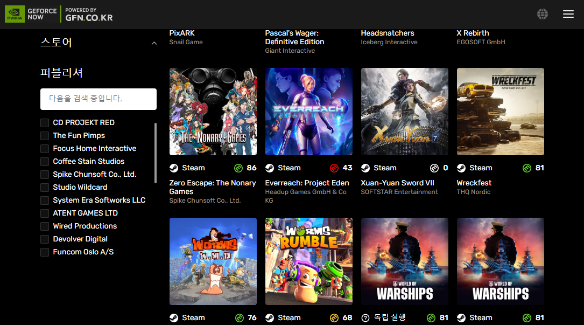Click EGOSOFT GmbH publisher text
This screenshot has width=584, height=325.
click(x=481, y=42)
